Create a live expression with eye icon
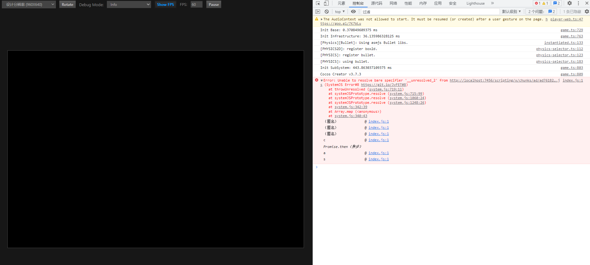The width and height of the screenshot is (590, 265). point(353,12)
